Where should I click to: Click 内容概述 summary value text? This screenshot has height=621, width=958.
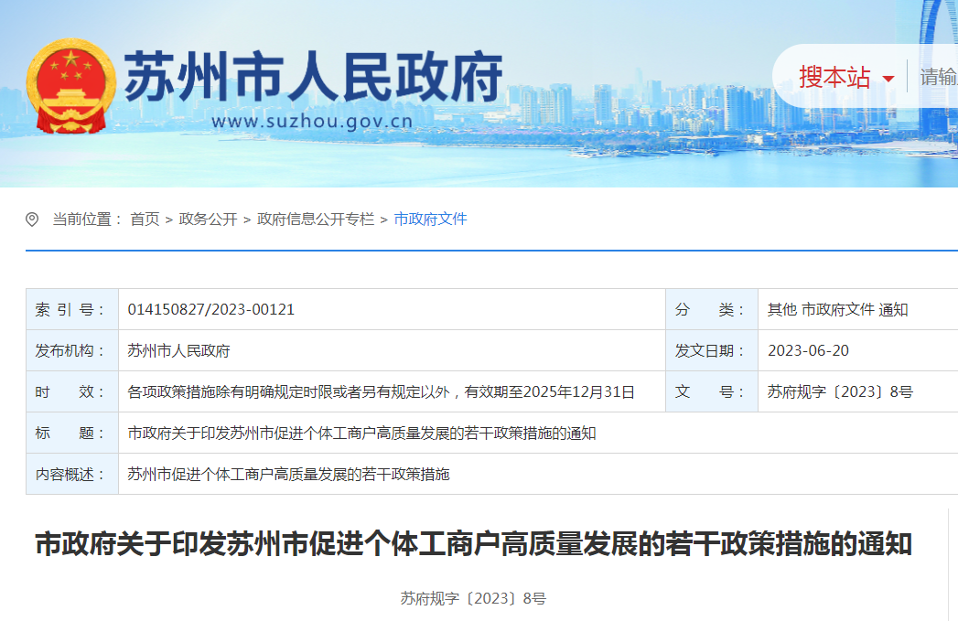288,475
